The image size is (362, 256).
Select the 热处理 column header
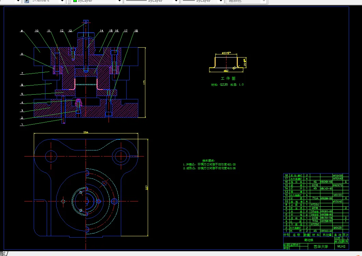coord(327,235)
